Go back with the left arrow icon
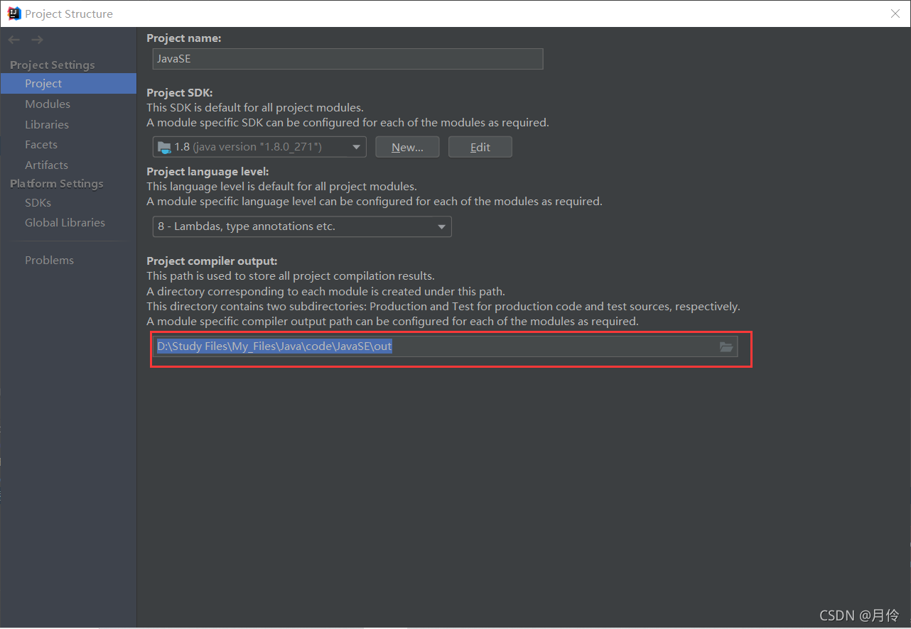The height and width of the screenshot is (629, 911). click(x=14, y=40)
